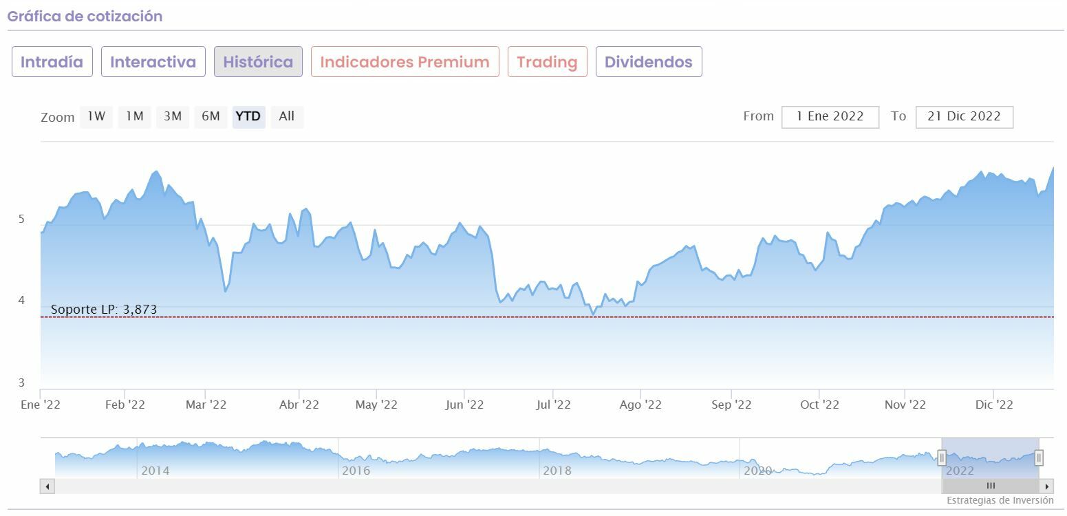Select the 3M zoom range
This screenshot has height=516, width=1067.
(173, 116)
